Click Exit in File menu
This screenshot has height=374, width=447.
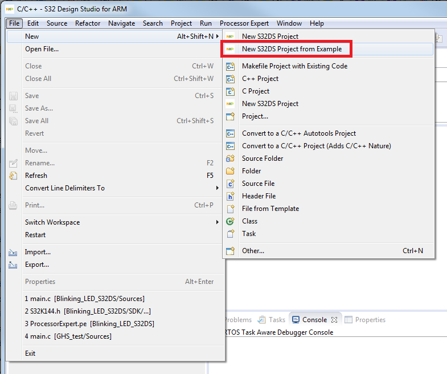(x=114, y=353)
